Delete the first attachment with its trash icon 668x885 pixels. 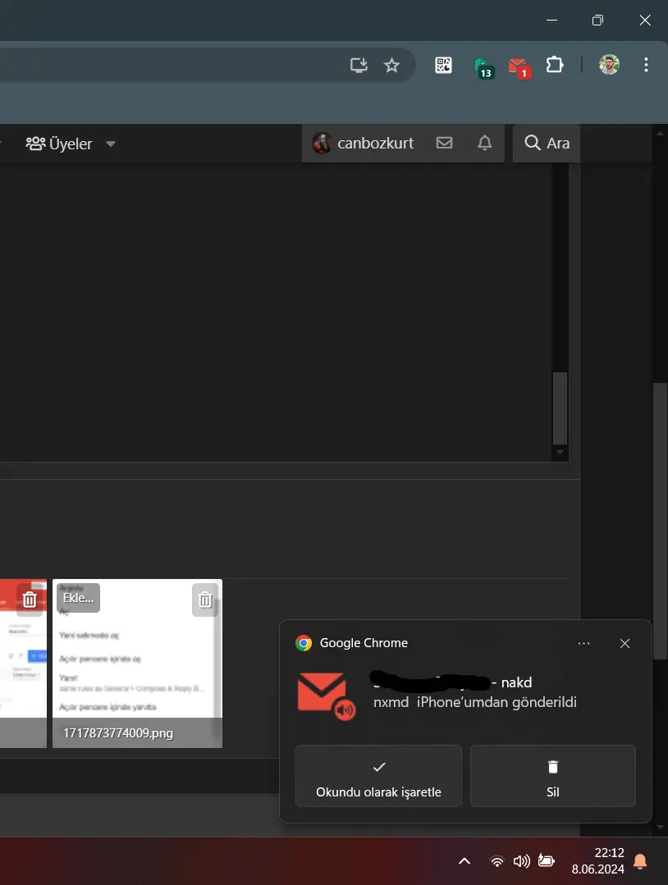pyautogui.click(x=30, y=600)
